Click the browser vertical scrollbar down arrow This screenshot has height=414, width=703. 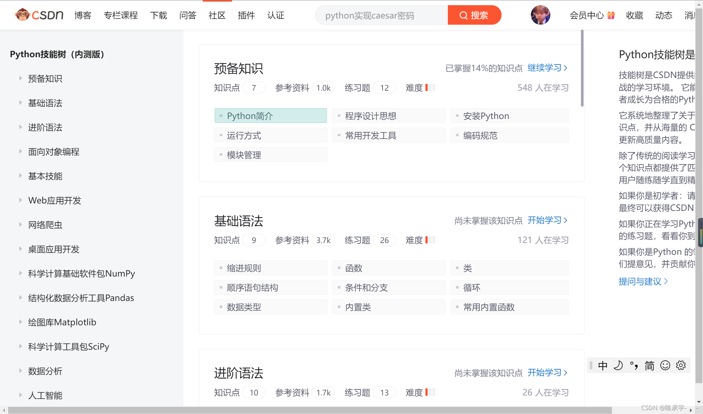point(699,402)
